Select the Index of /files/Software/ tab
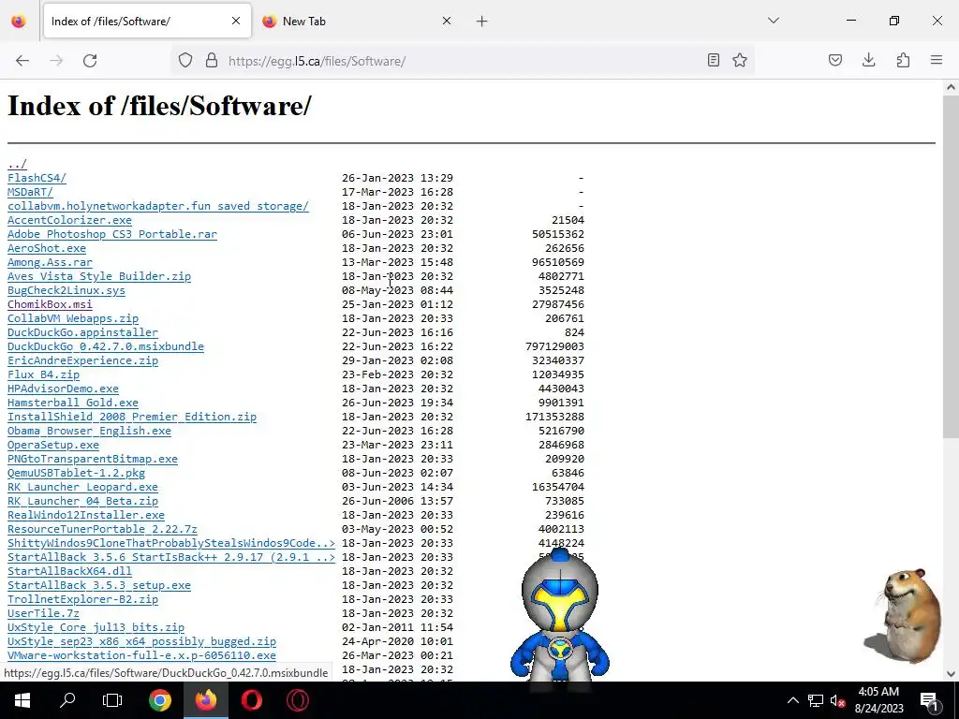Viewport: 959px width, 719px height. coord(147,22)
